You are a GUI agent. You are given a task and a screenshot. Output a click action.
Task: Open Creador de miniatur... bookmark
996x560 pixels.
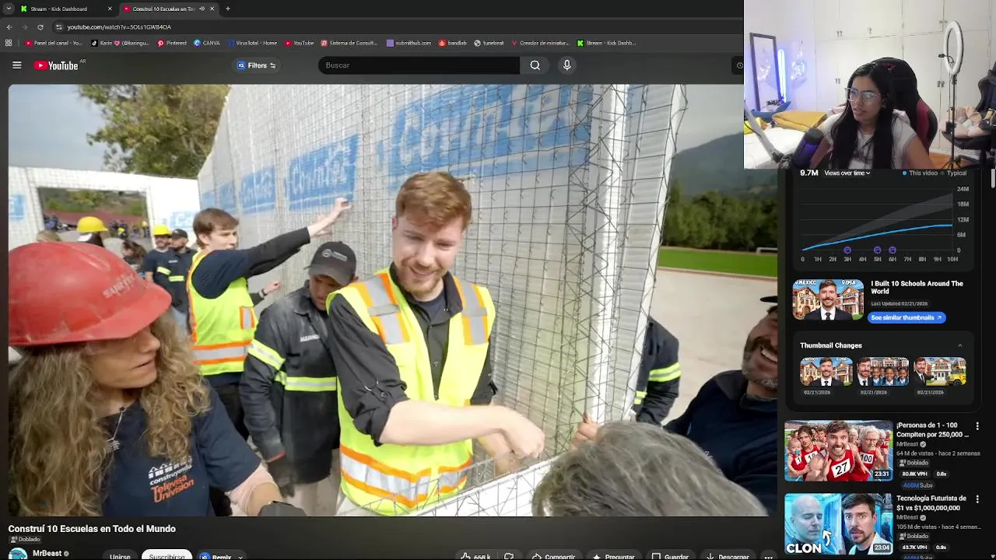coord(540,43)
